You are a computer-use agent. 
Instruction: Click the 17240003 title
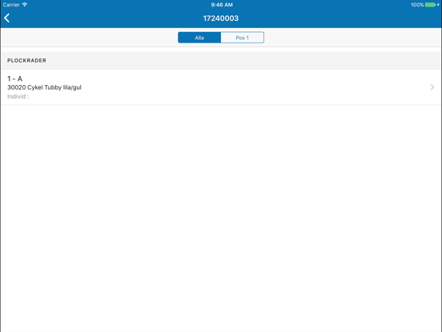(221, 18)
